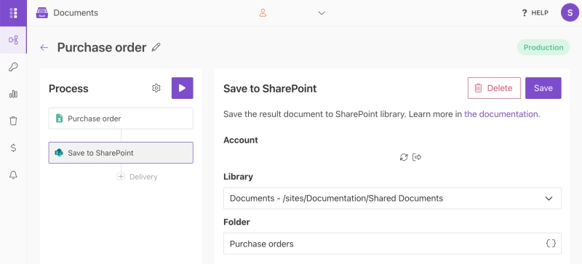Viewport: 582px width, 264px height.
Task: Refresh the SharePoint account connection icon
Action: pyautogui.click(x=404, y=157)
